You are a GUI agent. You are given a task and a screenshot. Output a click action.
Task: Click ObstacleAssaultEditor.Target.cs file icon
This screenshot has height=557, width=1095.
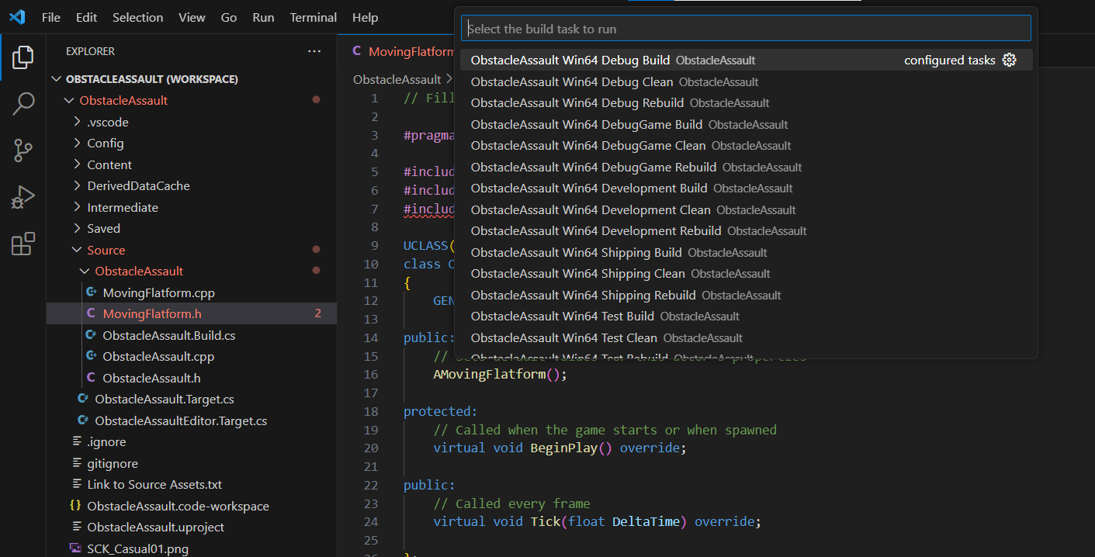[x=83, y=420]
